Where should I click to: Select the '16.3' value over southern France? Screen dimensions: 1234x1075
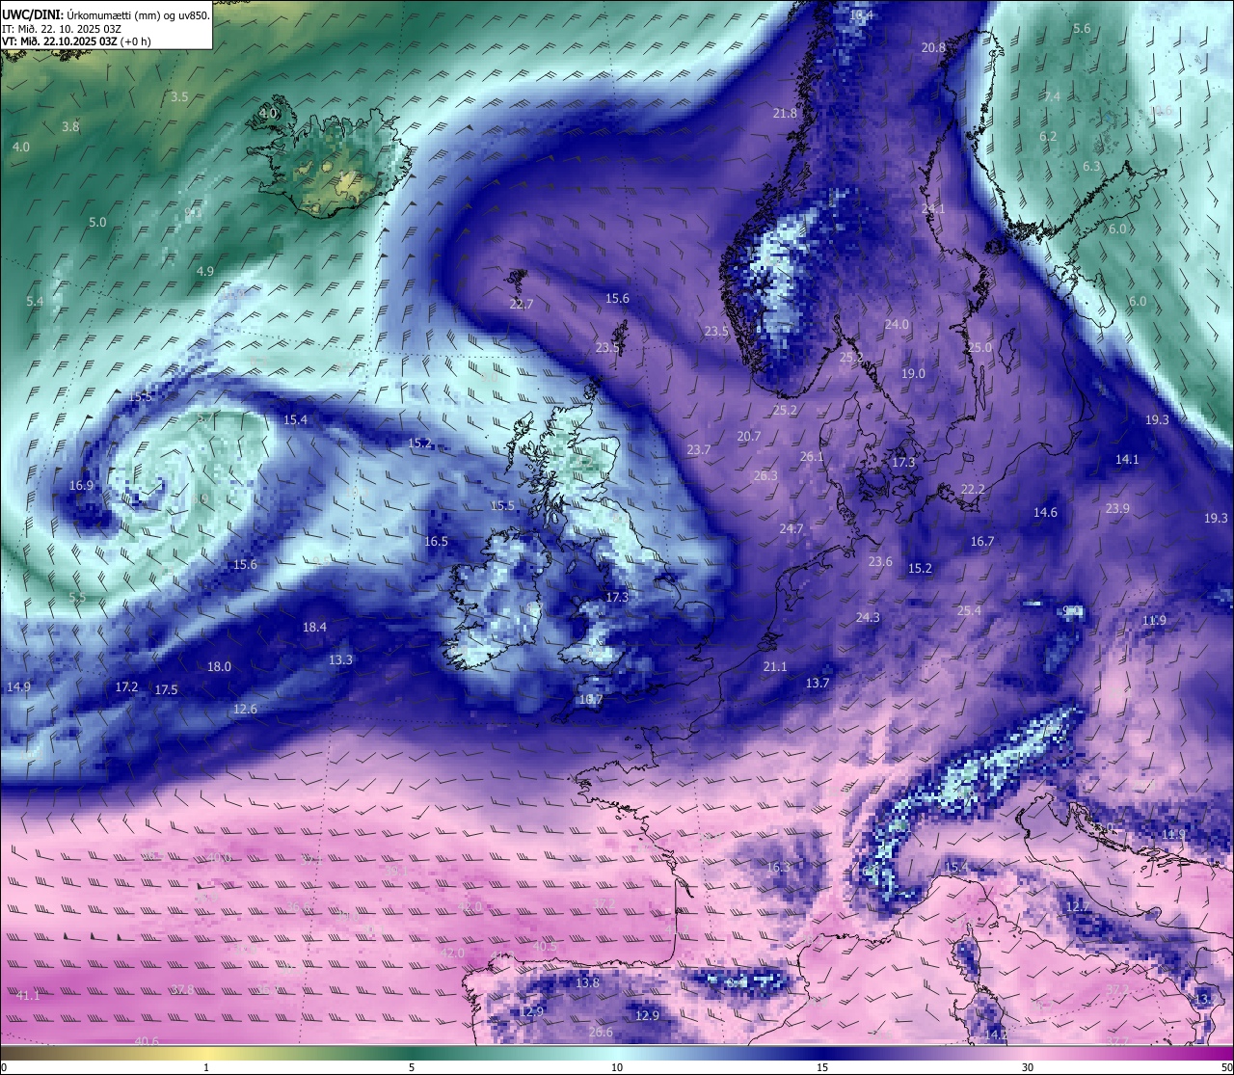(778, 867)
